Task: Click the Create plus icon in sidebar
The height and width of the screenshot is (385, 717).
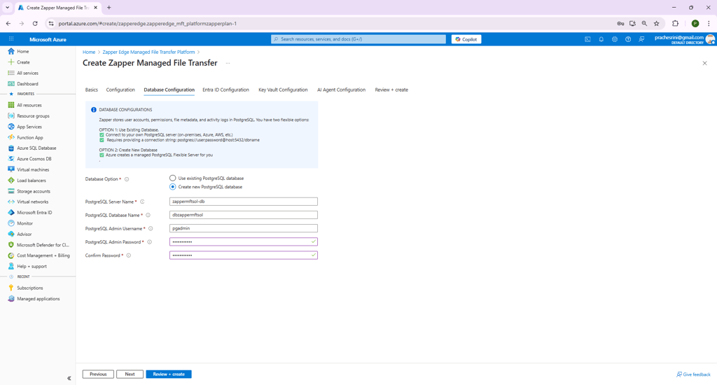Action: point(11,62)
